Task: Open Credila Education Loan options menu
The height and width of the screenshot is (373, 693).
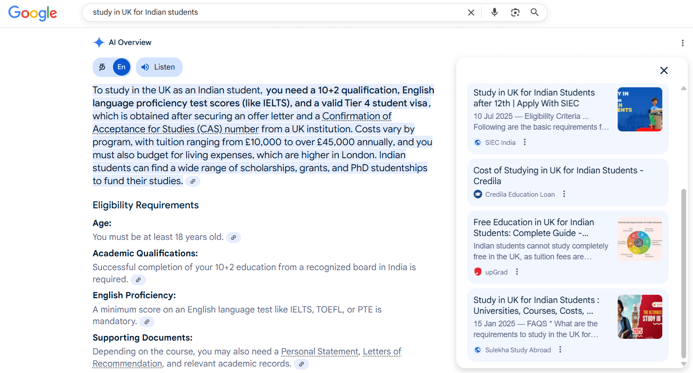Action: (564, 194)
